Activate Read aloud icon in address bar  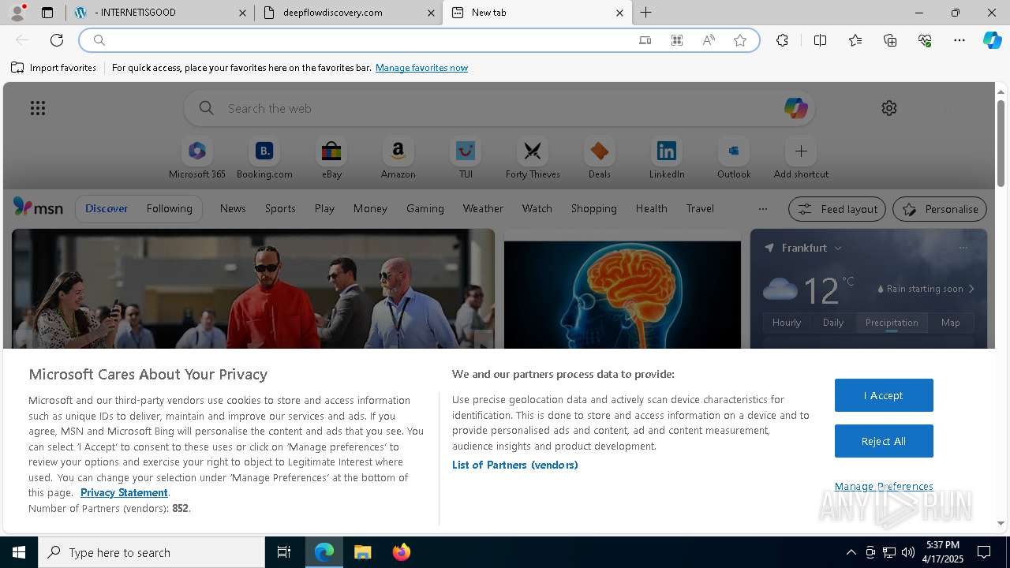(709, 40)
